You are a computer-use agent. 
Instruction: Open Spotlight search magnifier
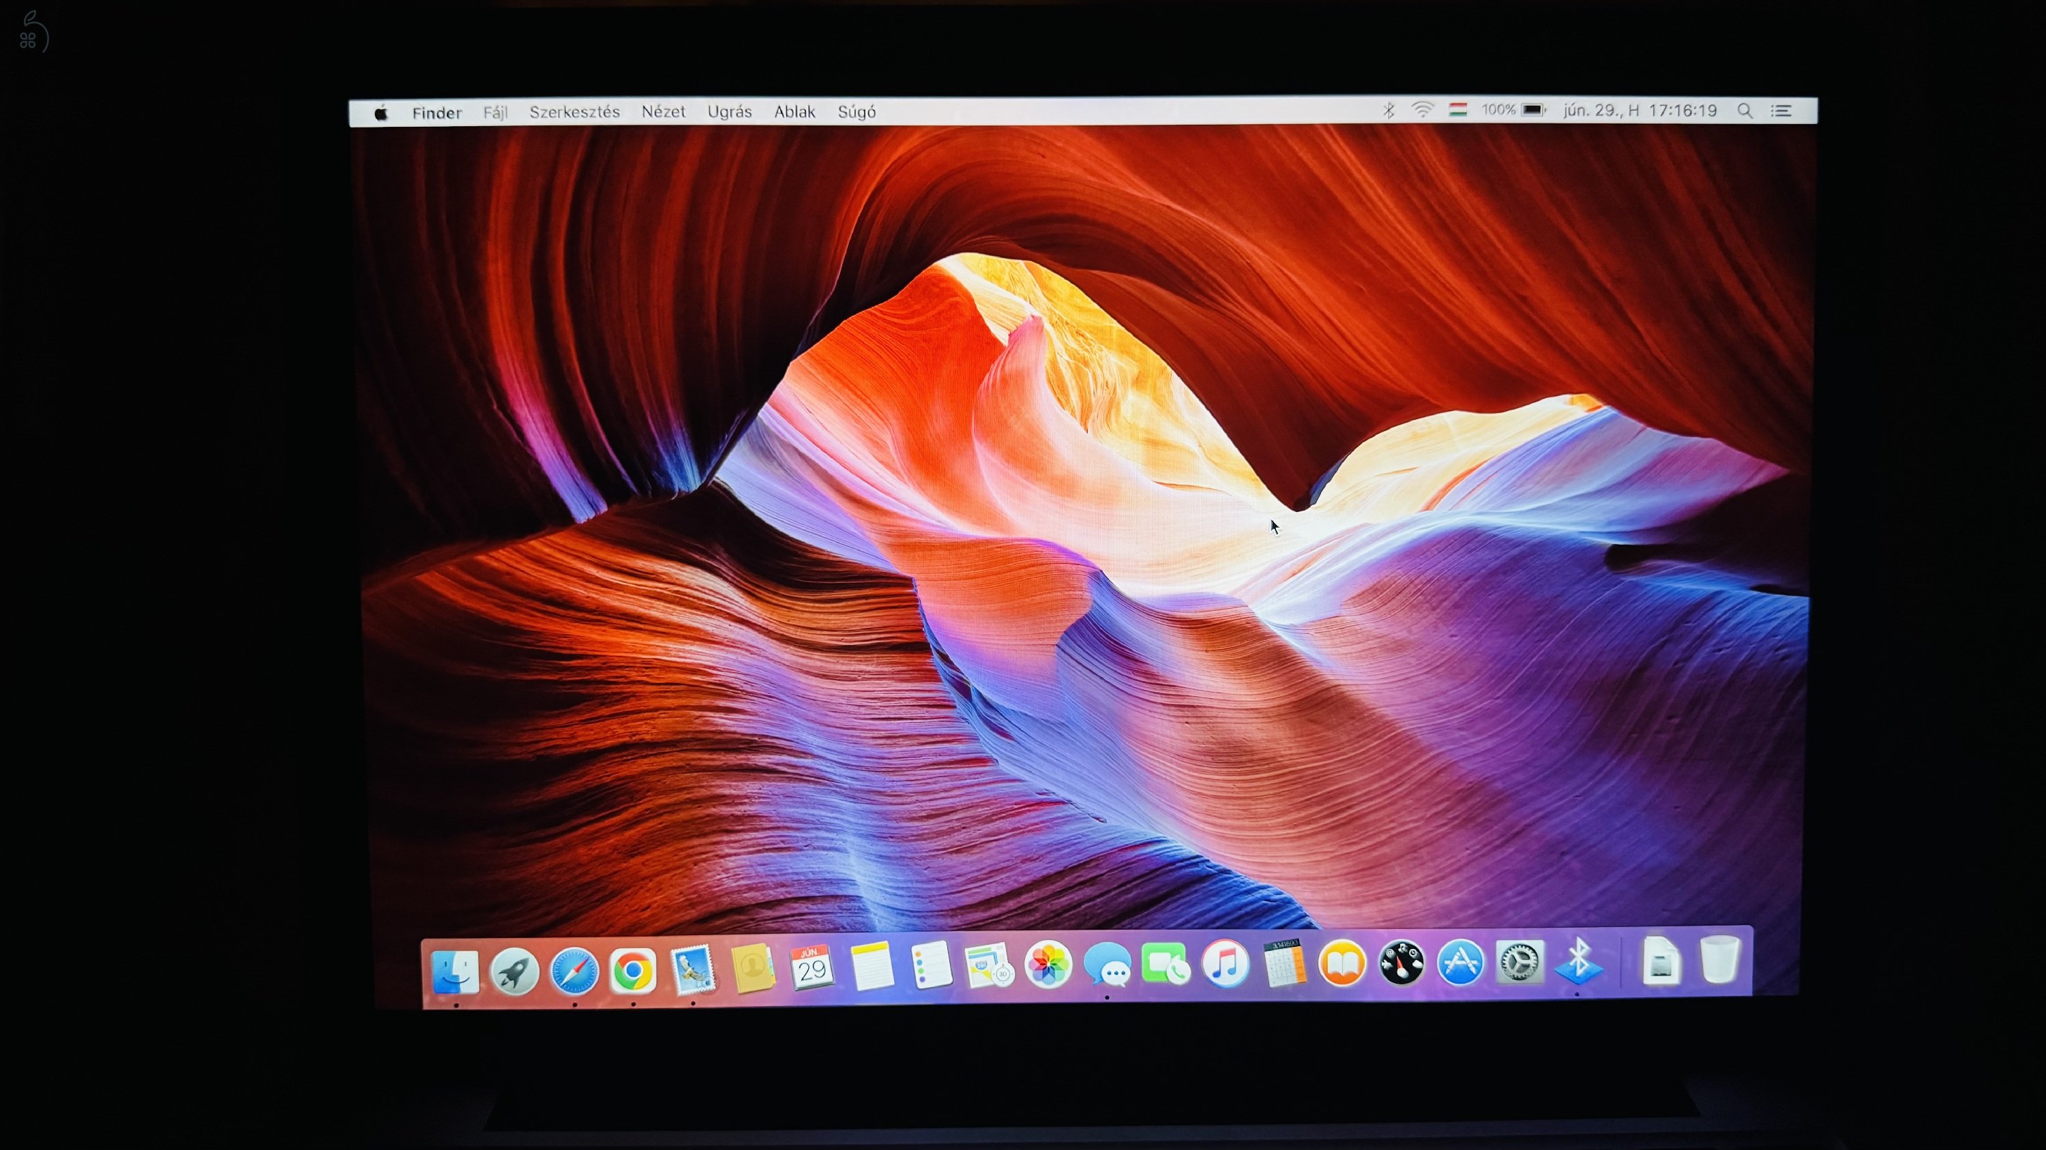[1745, 111]
